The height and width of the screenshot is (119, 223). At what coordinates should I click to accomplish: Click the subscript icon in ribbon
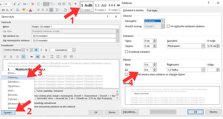[8, 10]
